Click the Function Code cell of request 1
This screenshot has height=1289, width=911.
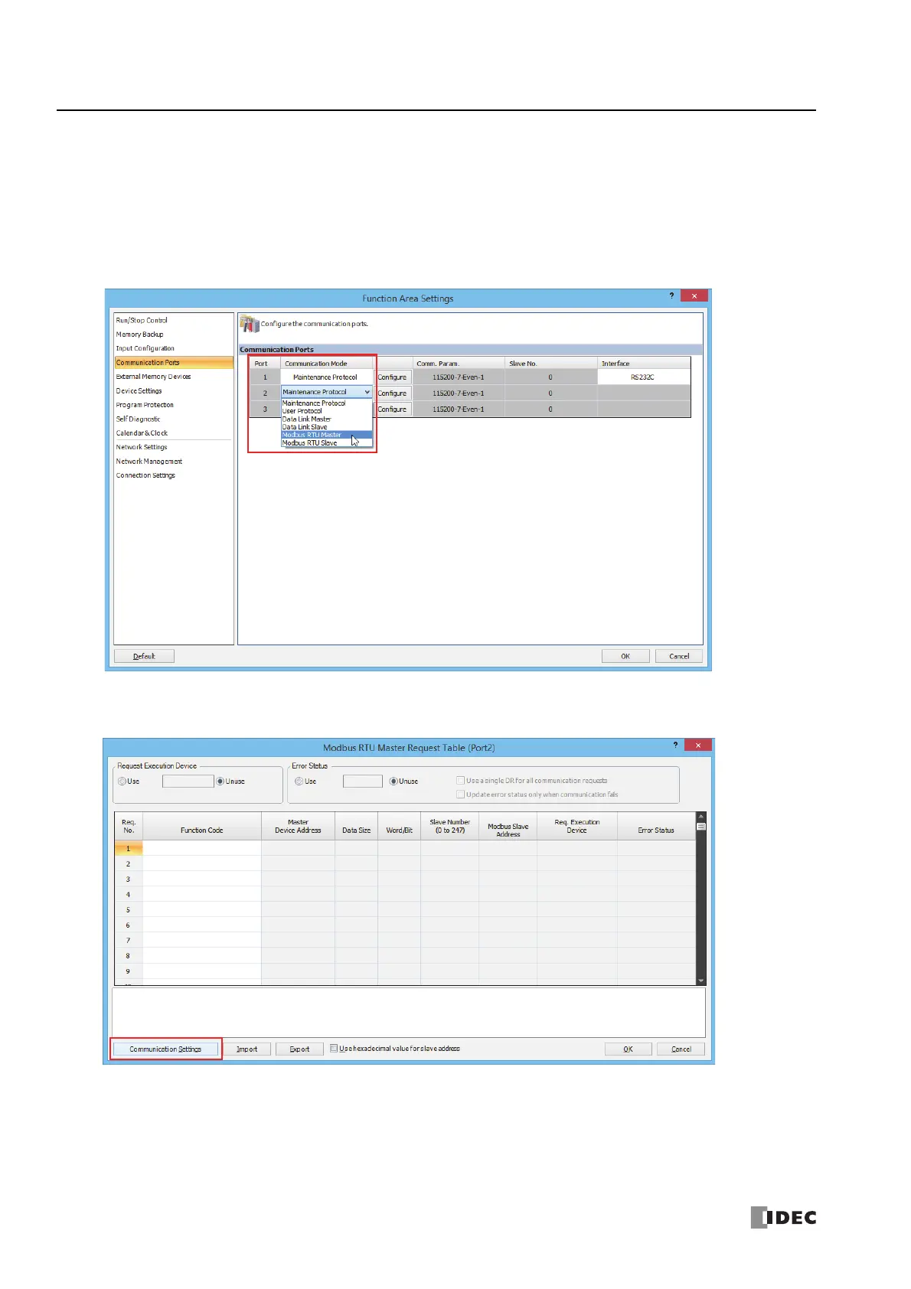pyautogui.click(x=202, y=848)
